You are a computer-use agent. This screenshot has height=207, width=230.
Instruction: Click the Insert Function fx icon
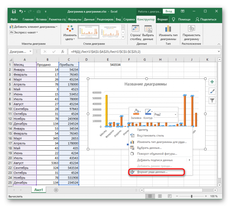pos(63,52)
